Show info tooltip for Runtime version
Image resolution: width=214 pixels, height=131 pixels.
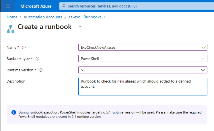(41, 70)
